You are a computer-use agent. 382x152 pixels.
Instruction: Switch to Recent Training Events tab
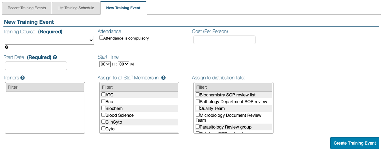27,8
